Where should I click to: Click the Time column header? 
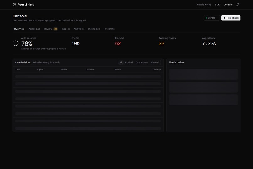(x=18, y=70)
